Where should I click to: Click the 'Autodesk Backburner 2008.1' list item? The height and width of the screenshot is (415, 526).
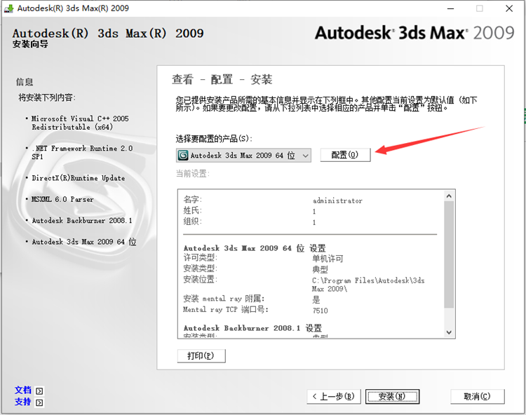(x=82, y=220)
